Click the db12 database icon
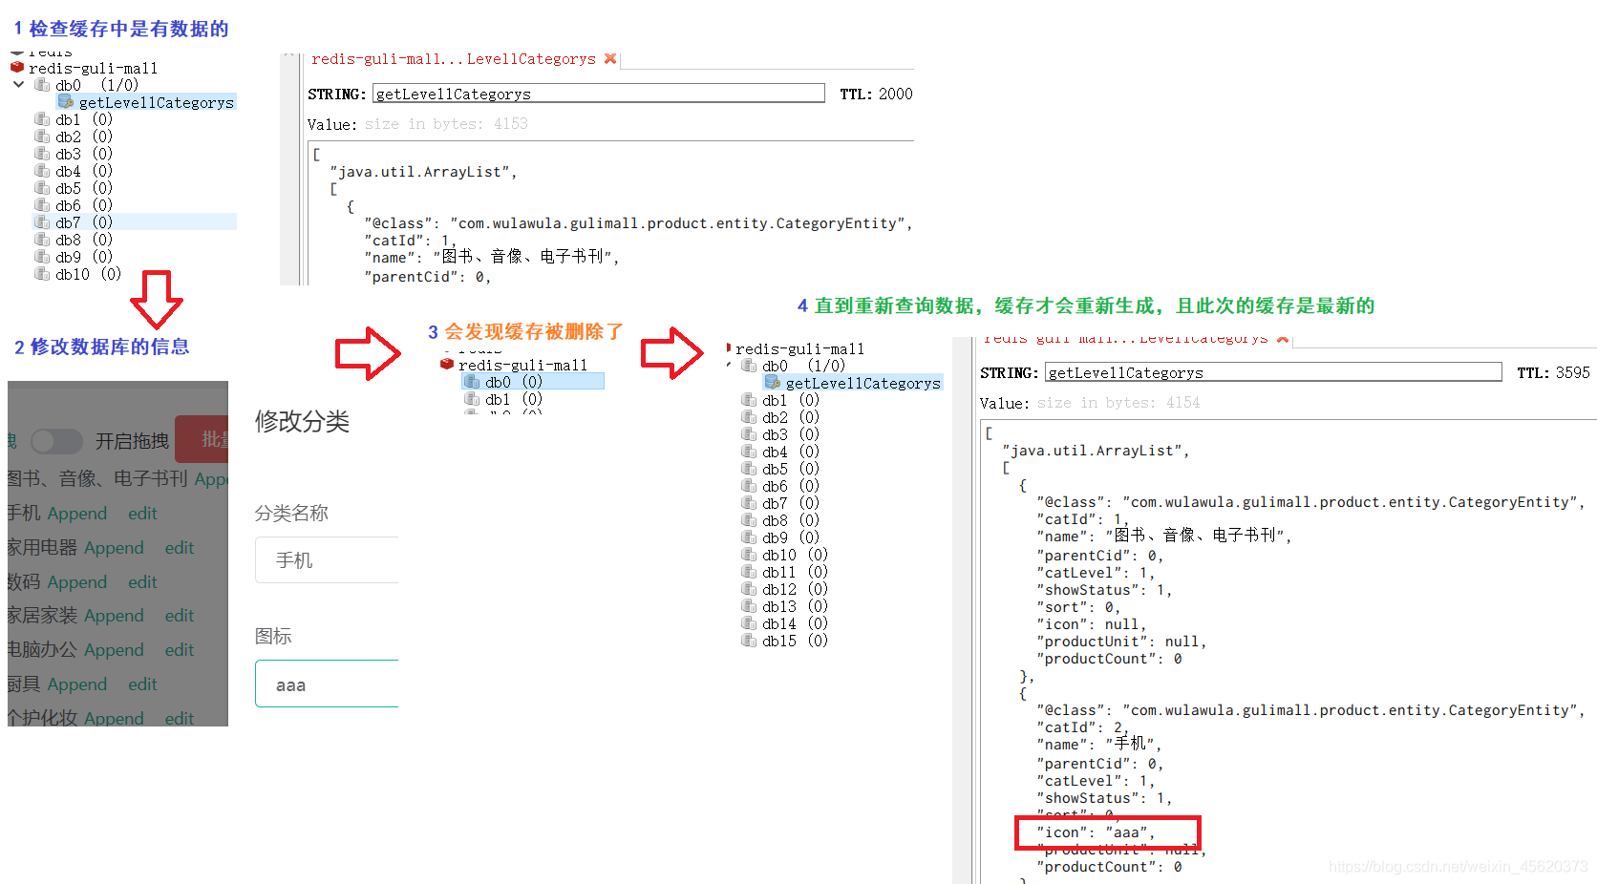 point(749,589)
